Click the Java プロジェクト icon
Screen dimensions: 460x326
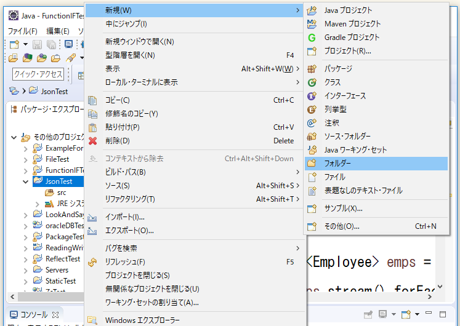point(312,10)
